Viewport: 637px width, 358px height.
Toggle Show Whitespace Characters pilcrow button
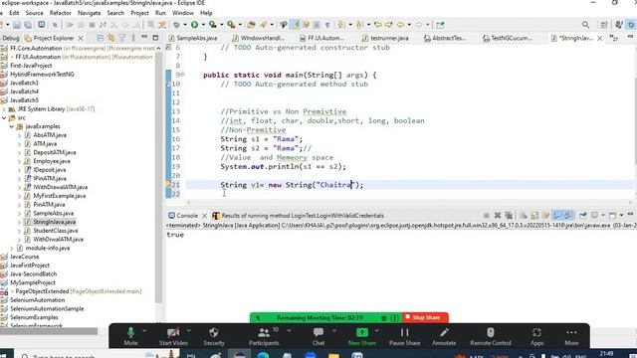[327, 25]
